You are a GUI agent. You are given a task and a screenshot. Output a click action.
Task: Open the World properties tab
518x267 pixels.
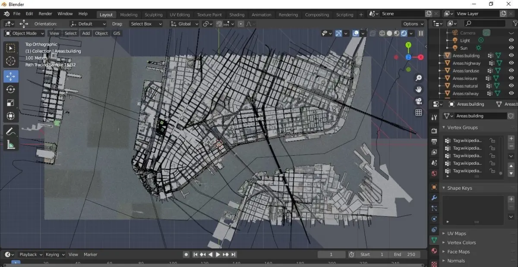434,173
